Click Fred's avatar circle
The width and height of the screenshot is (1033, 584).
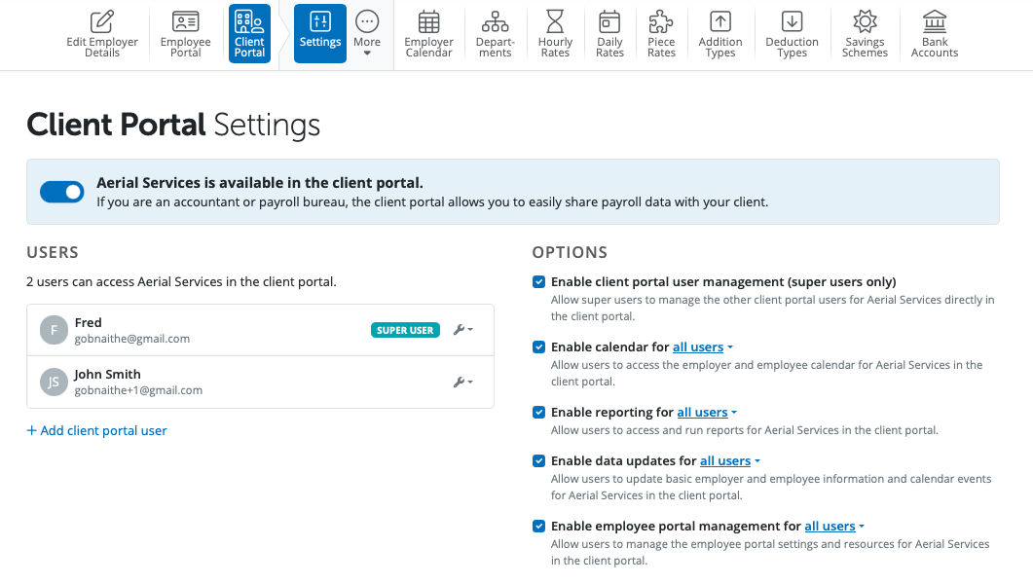pos(54,331)
